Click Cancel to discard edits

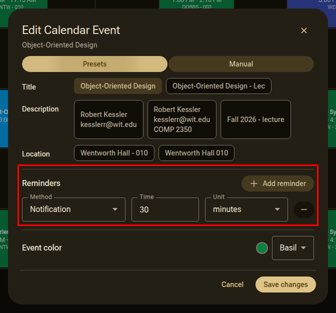point(232,284)
